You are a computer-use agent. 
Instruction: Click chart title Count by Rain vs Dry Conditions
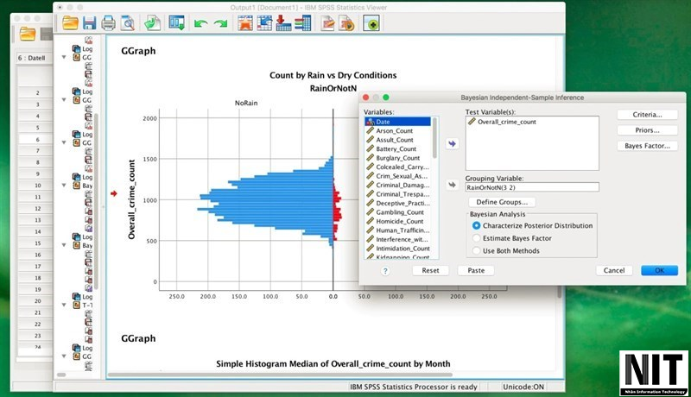pos(333,75)
